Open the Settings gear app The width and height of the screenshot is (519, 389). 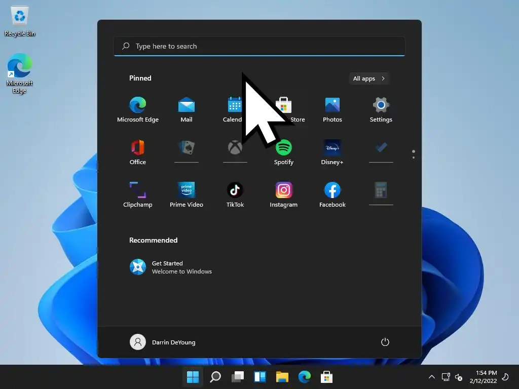pos(381,110)
